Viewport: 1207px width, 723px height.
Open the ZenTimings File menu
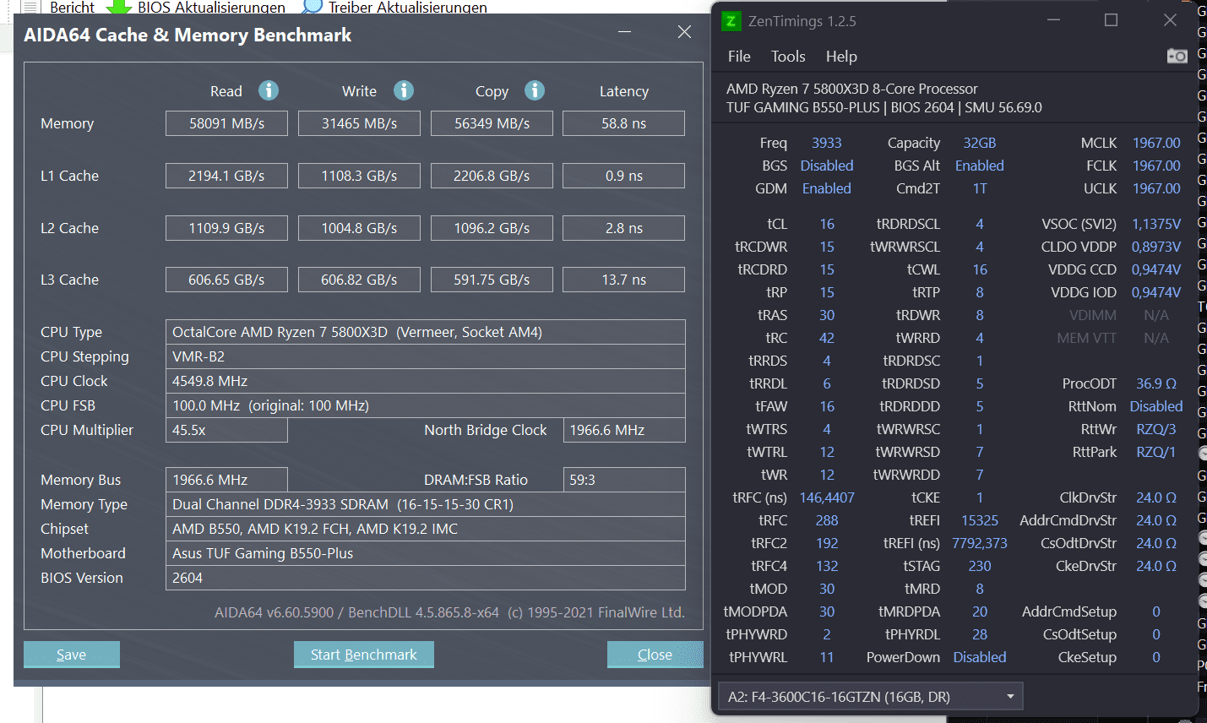(739, 57)
